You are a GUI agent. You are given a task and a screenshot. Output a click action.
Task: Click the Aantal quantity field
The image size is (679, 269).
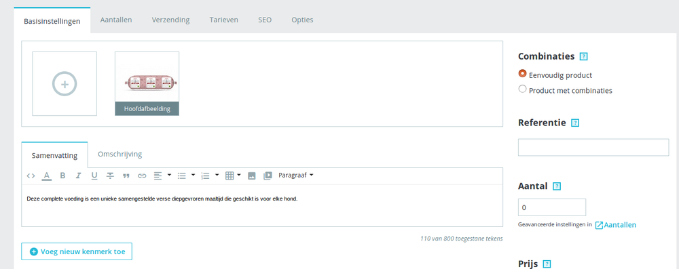click(551, 207)
